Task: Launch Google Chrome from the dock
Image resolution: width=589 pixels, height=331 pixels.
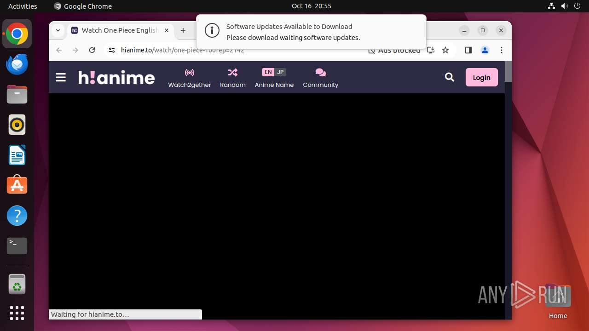Action: point(17,34)
